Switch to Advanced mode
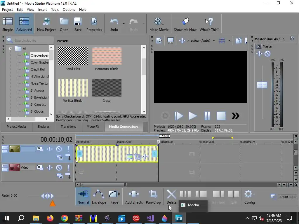This screenshot has height=224, width=299. (x=24, y=24)
